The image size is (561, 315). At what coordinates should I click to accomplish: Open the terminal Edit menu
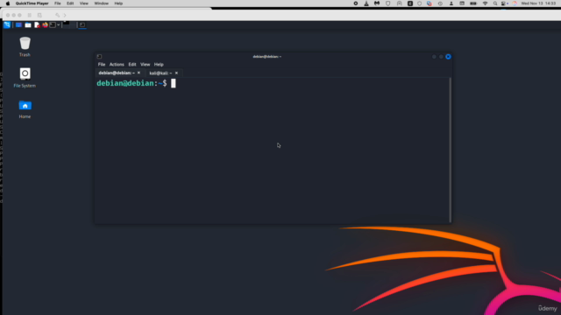pyautogui.click(x=132, y=65)
